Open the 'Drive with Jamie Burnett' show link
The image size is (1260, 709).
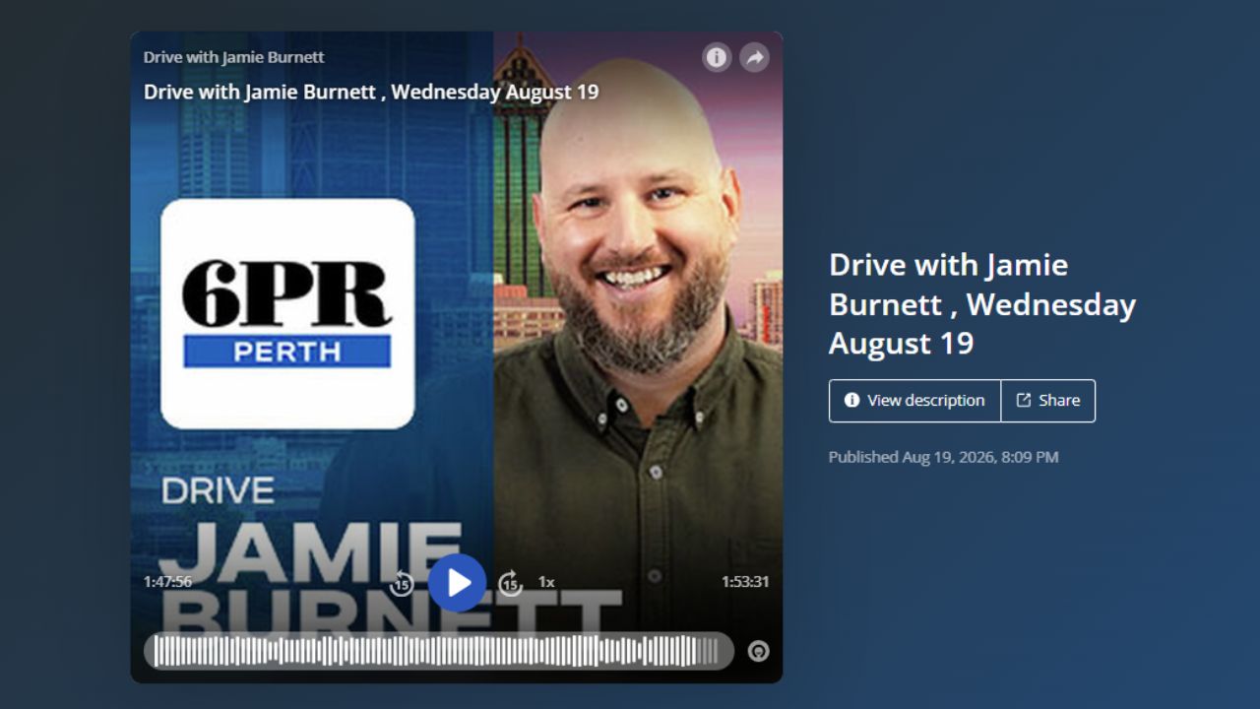click(x=233, y=57)
